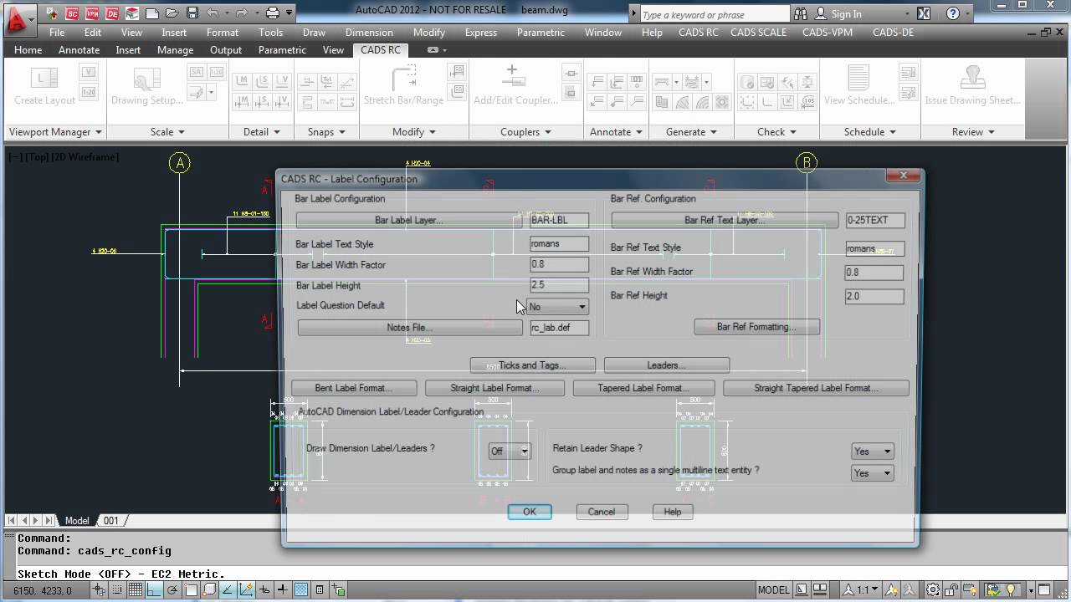
Task: Click the Redo arrow icon
Action: [x=243, y=13]
